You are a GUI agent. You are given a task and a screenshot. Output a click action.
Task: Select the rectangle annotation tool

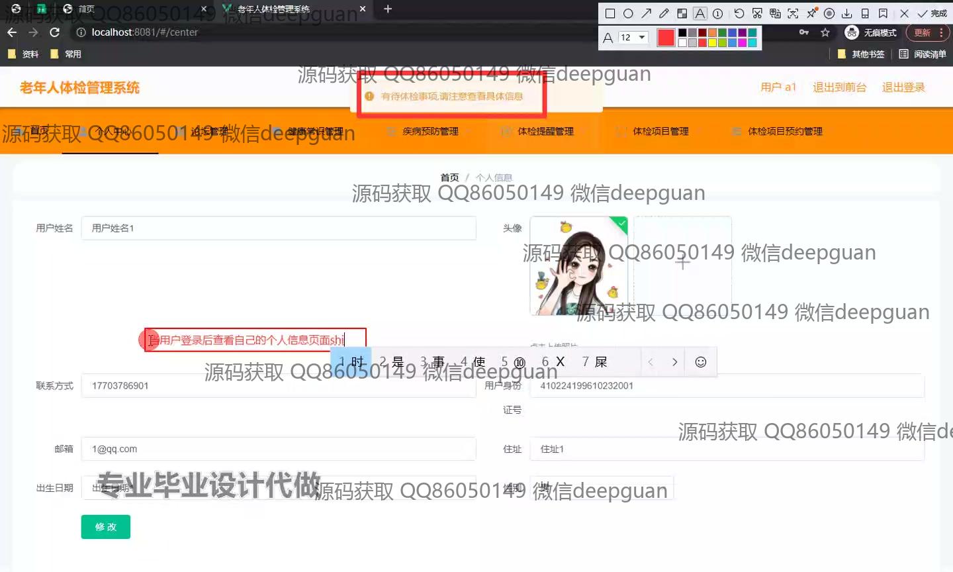[610, 13]
